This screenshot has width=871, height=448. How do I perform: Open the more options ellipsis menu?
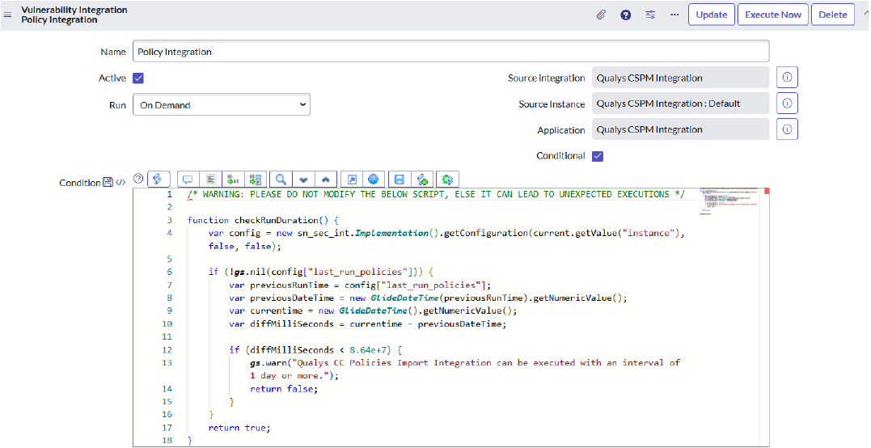(x=674, y=15)
